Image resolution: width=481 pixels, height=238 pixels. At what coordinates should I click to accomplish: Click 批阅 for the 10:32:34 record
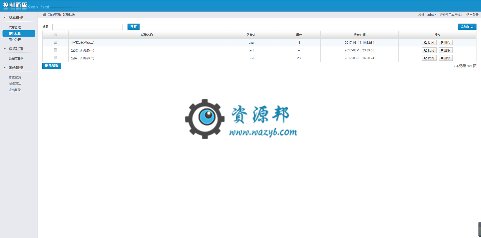point(429,43)
